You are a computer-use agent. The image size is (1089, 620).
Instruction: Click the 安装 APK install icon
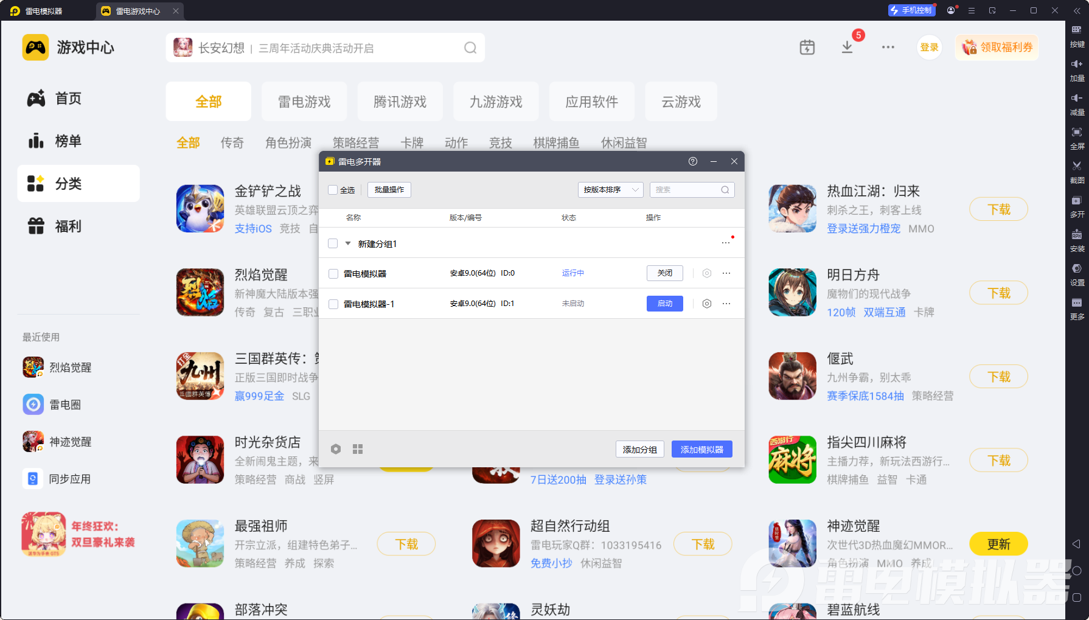pos(1077,241)
